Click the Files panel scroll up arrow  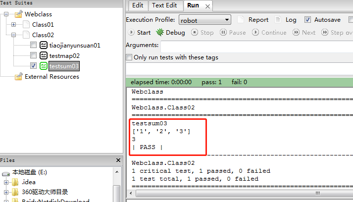click(x=117, y=172)
